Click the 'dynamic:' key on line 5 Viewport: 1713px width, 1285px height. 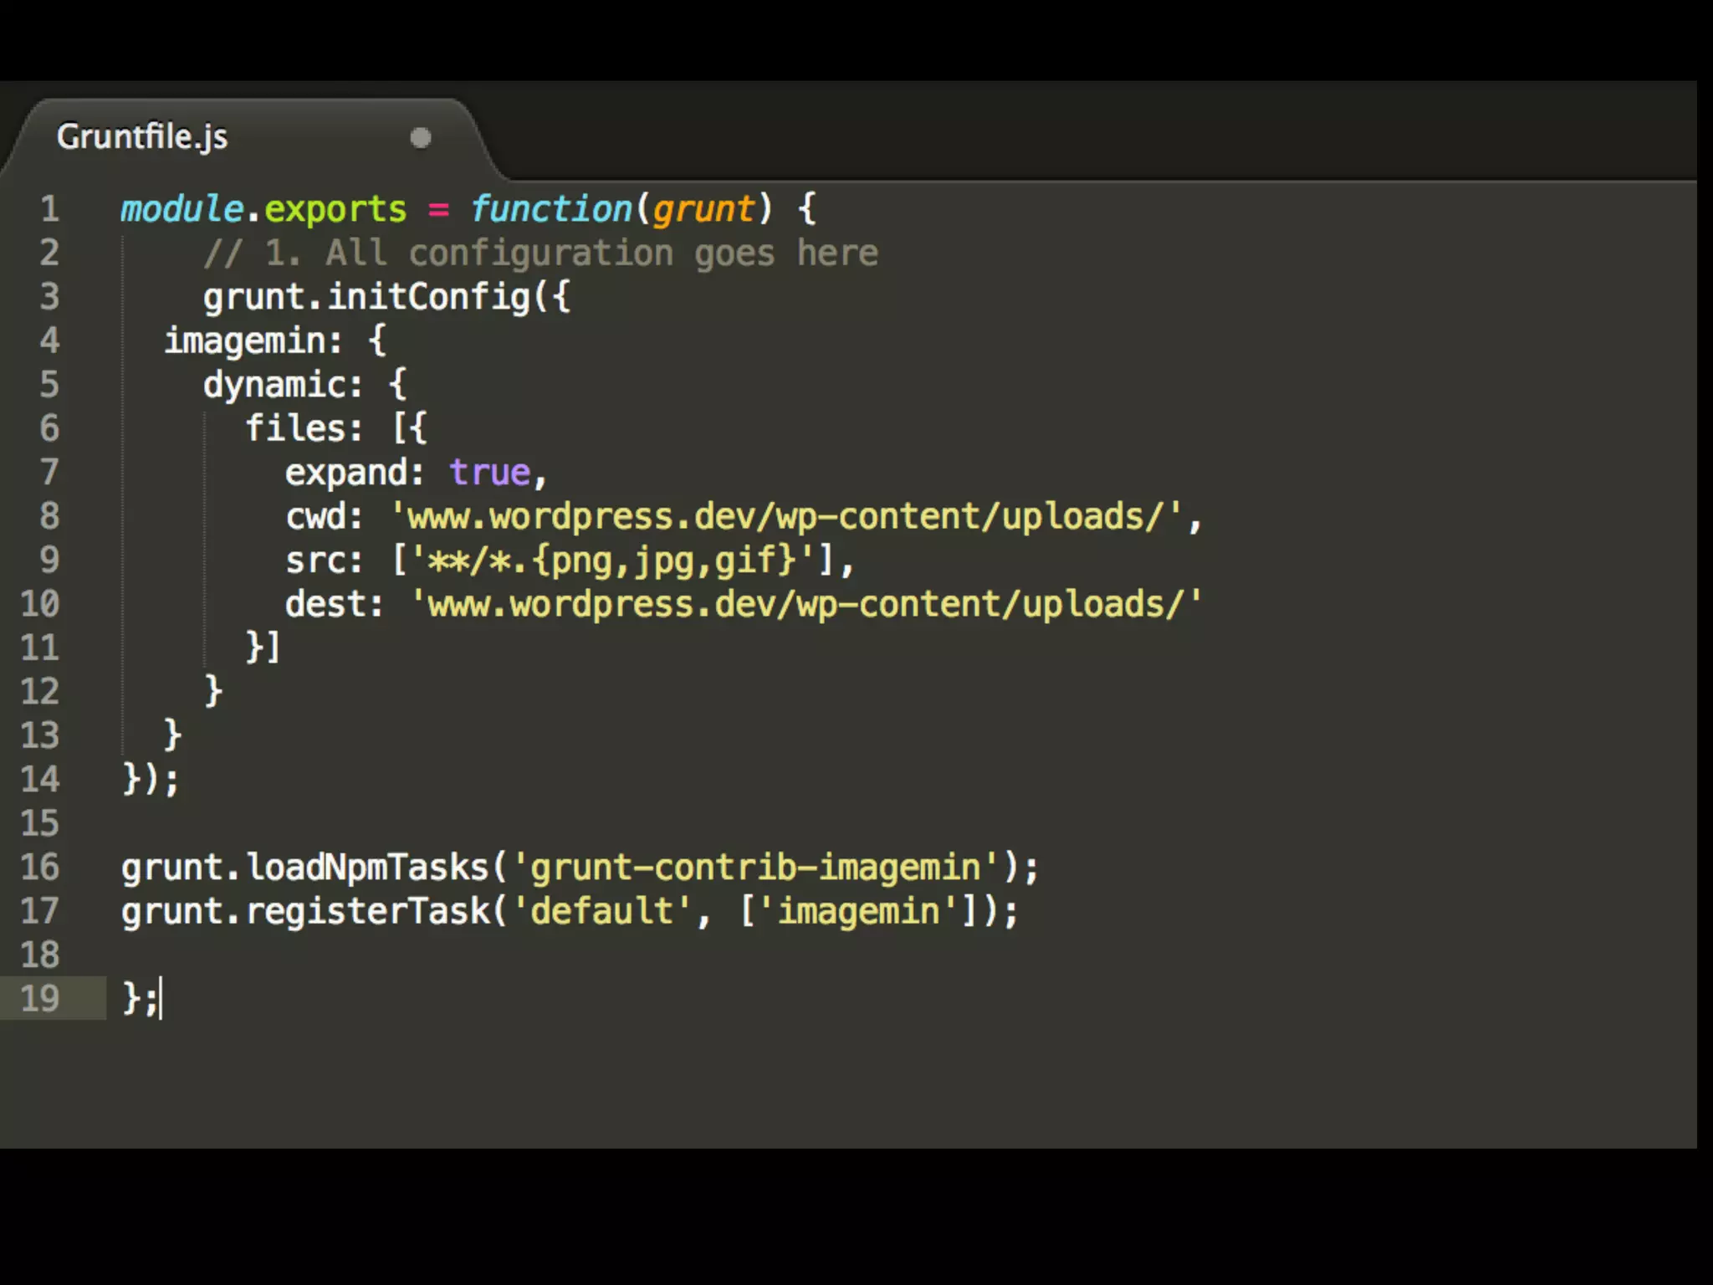coord(283,385)
